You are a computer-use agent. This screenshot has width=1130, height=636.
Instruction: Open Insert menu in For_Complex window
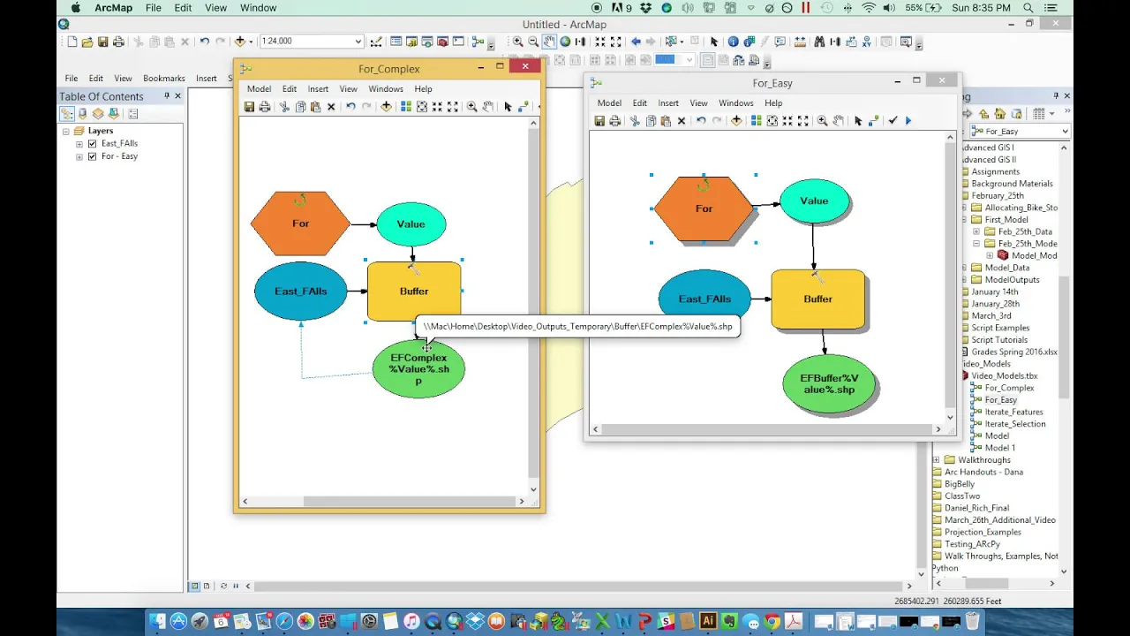[318, 89]
